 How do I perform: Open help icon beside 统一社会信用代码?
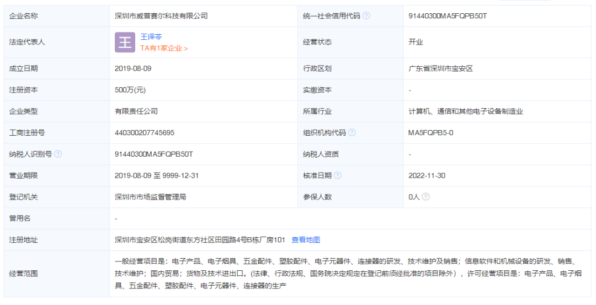(366, 16)
